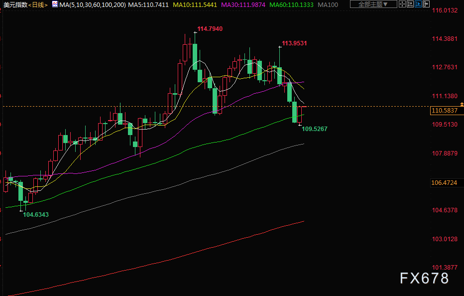Click the 美元指数 symbol title
This screenshot has width=464, height=296.
(x=14, y=4)
